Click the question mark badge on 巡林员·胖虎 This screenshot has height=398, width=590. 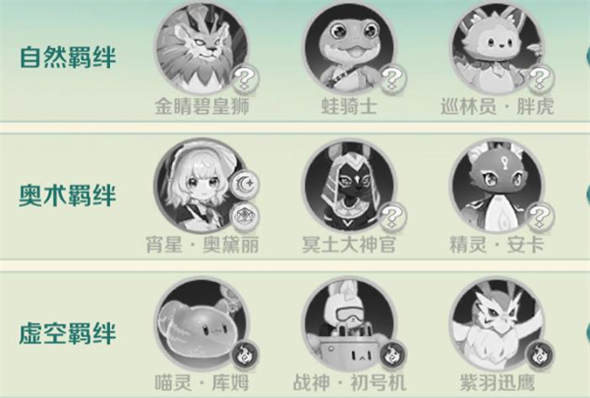pos(540,80)
